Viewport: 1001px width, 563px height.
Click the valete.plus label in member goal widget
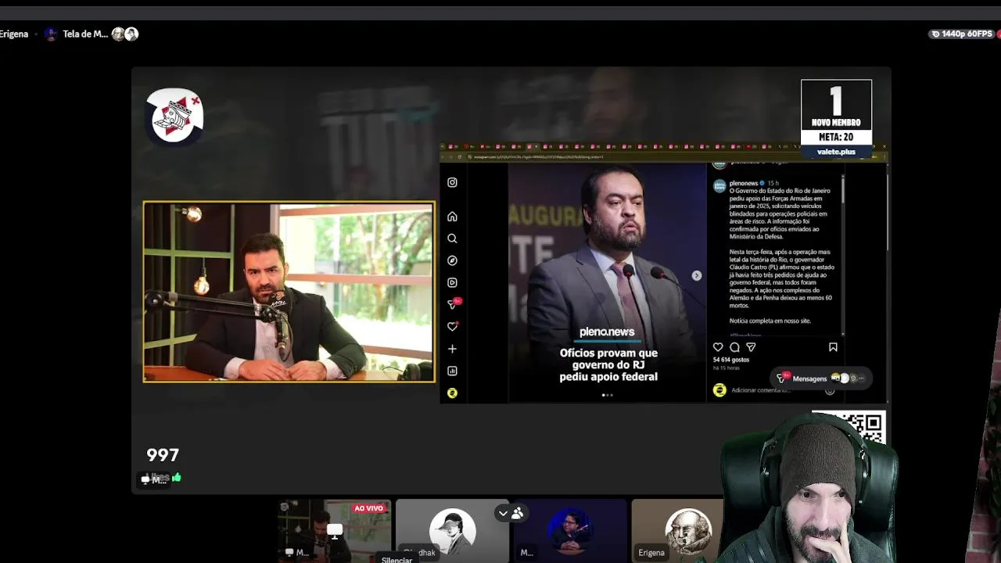click(x=836, y=152)
